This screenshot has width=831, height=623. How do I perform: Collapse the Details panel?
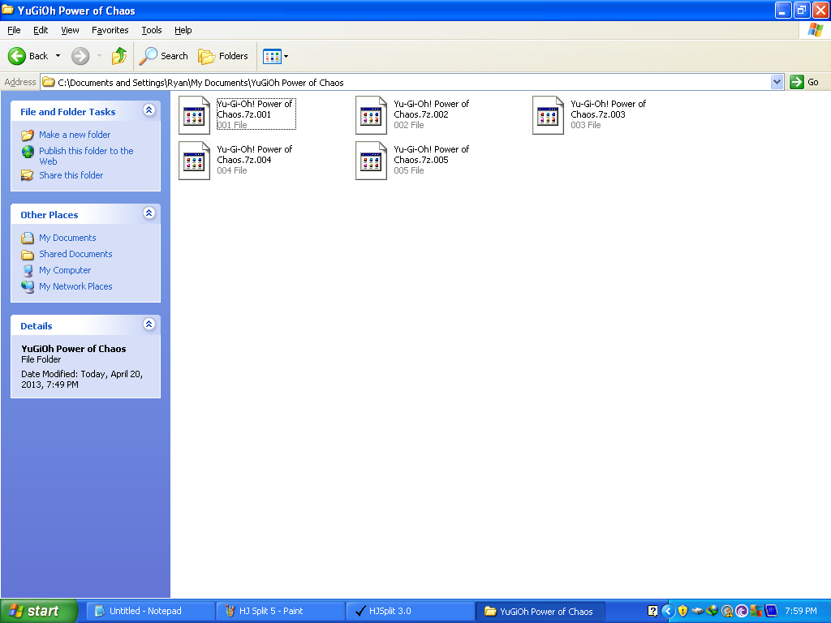point(149,324)
